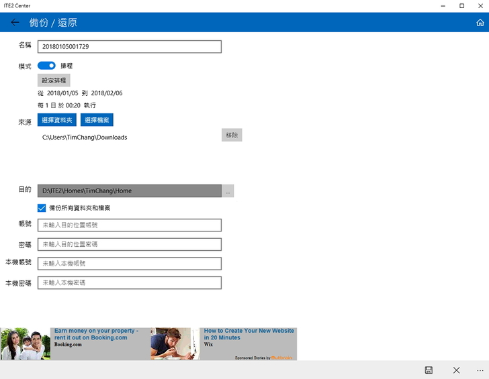Close the ITE2 Center window
The image size is (489, 379).
coord(480,5)
